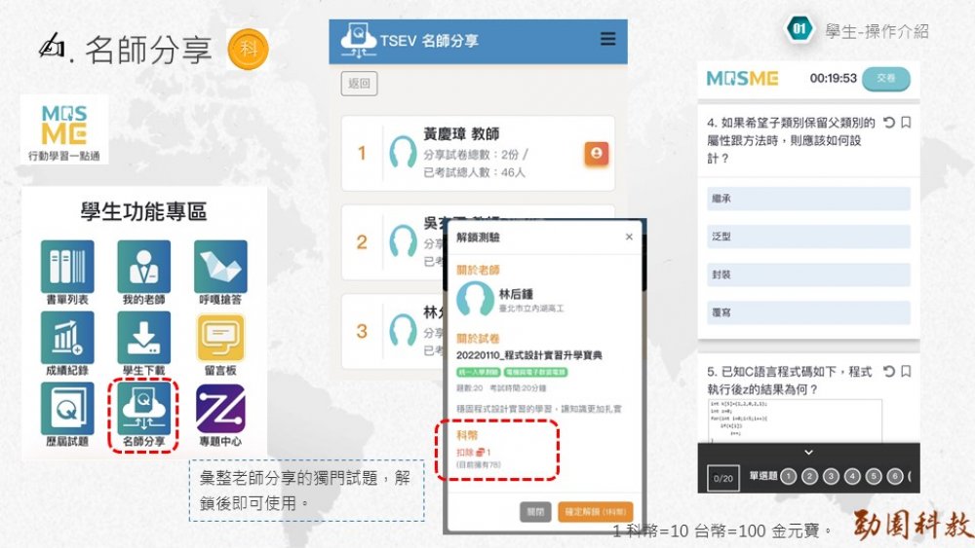Open the 專題中心 project center icon
The width and height of the screenshot is (975, 548).
tap(220, 409)
